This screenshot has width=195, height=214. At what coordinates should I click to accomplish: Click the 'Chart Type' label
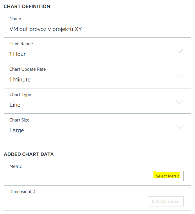coord(20,95)
